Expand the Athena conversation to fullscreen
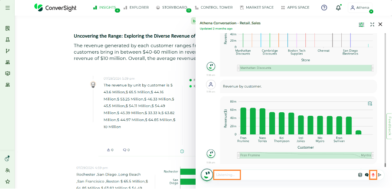The image size is (392, 189). 372,25
